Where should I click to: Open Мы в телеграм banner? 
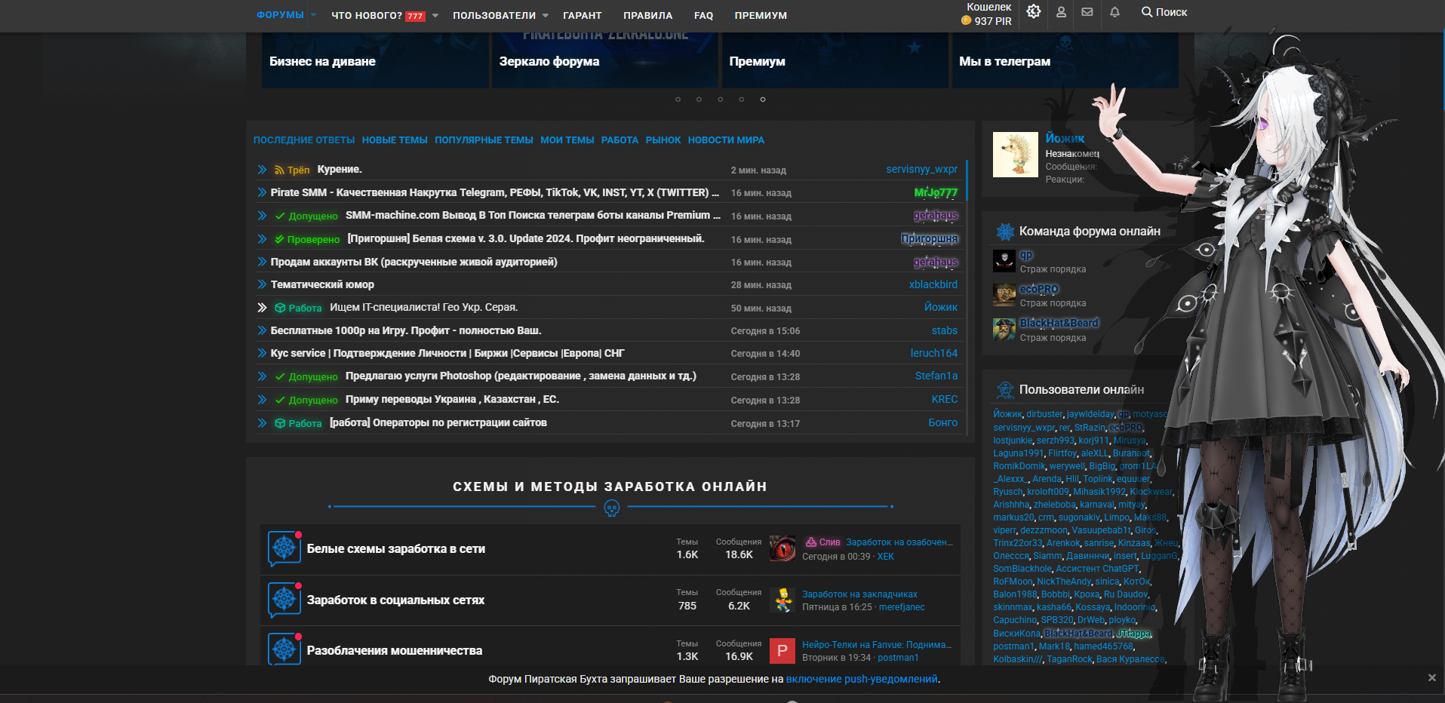click(1065, 60)
